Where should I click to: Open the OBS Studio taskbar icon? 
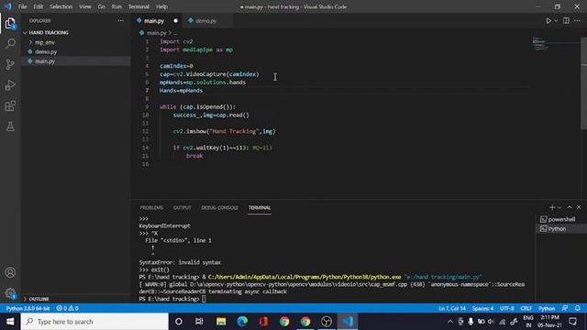pyautogui.click(x=327, y=322)
